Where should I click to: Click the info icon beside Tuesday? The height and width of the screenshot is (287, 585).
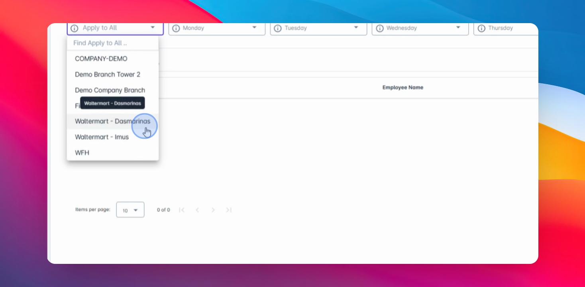(x=277, y=28)
